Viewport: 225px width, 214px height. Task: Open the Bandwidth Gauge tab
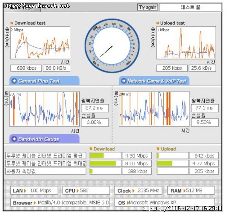pos(45,139)
